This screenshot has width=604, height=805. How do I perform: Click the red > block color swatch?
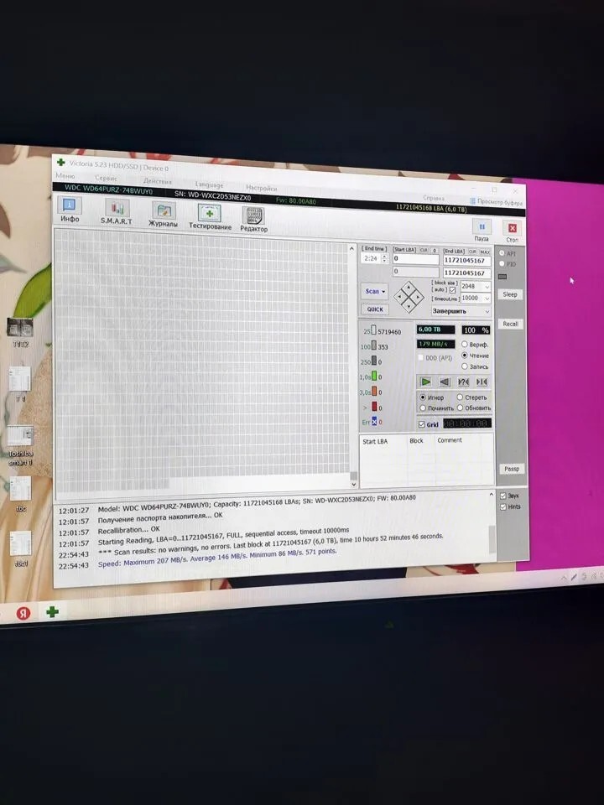374,408
